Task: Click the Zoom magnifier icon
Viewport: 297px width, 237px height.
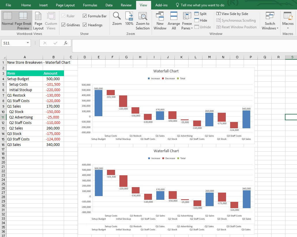Action: (117, 16)
